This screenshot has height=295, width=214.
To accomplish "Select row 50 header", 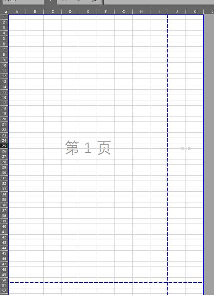I will pyautogui.click(x=4, y=280).
